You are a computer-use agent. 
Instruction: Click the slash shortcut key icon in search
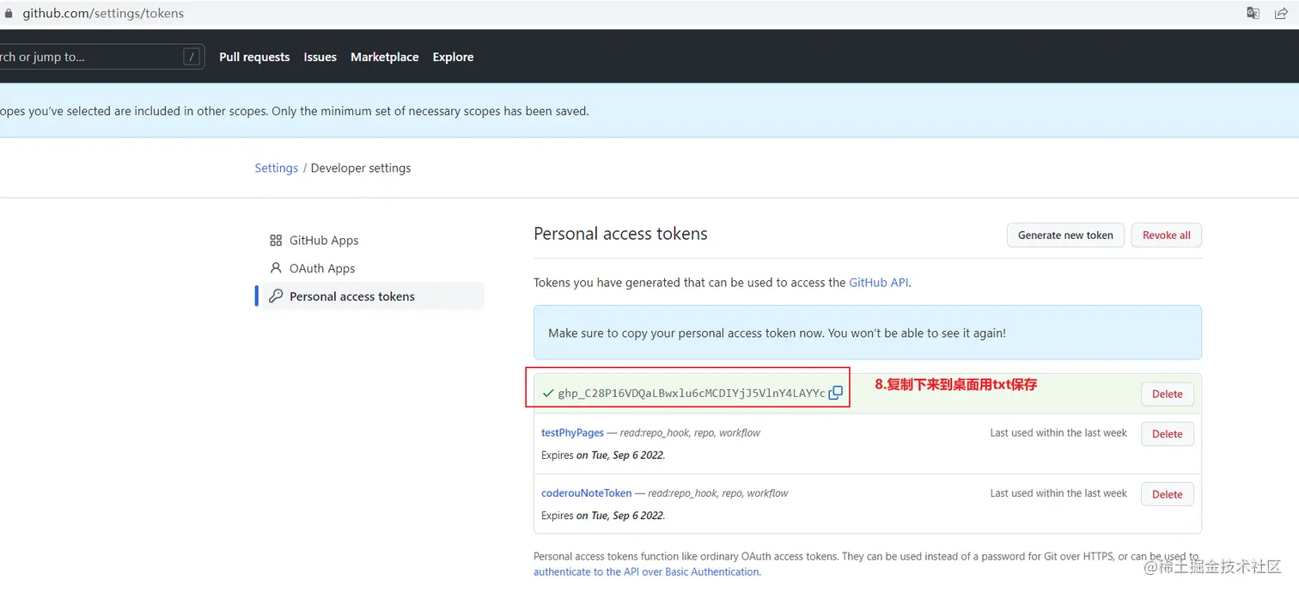[192, 57]
